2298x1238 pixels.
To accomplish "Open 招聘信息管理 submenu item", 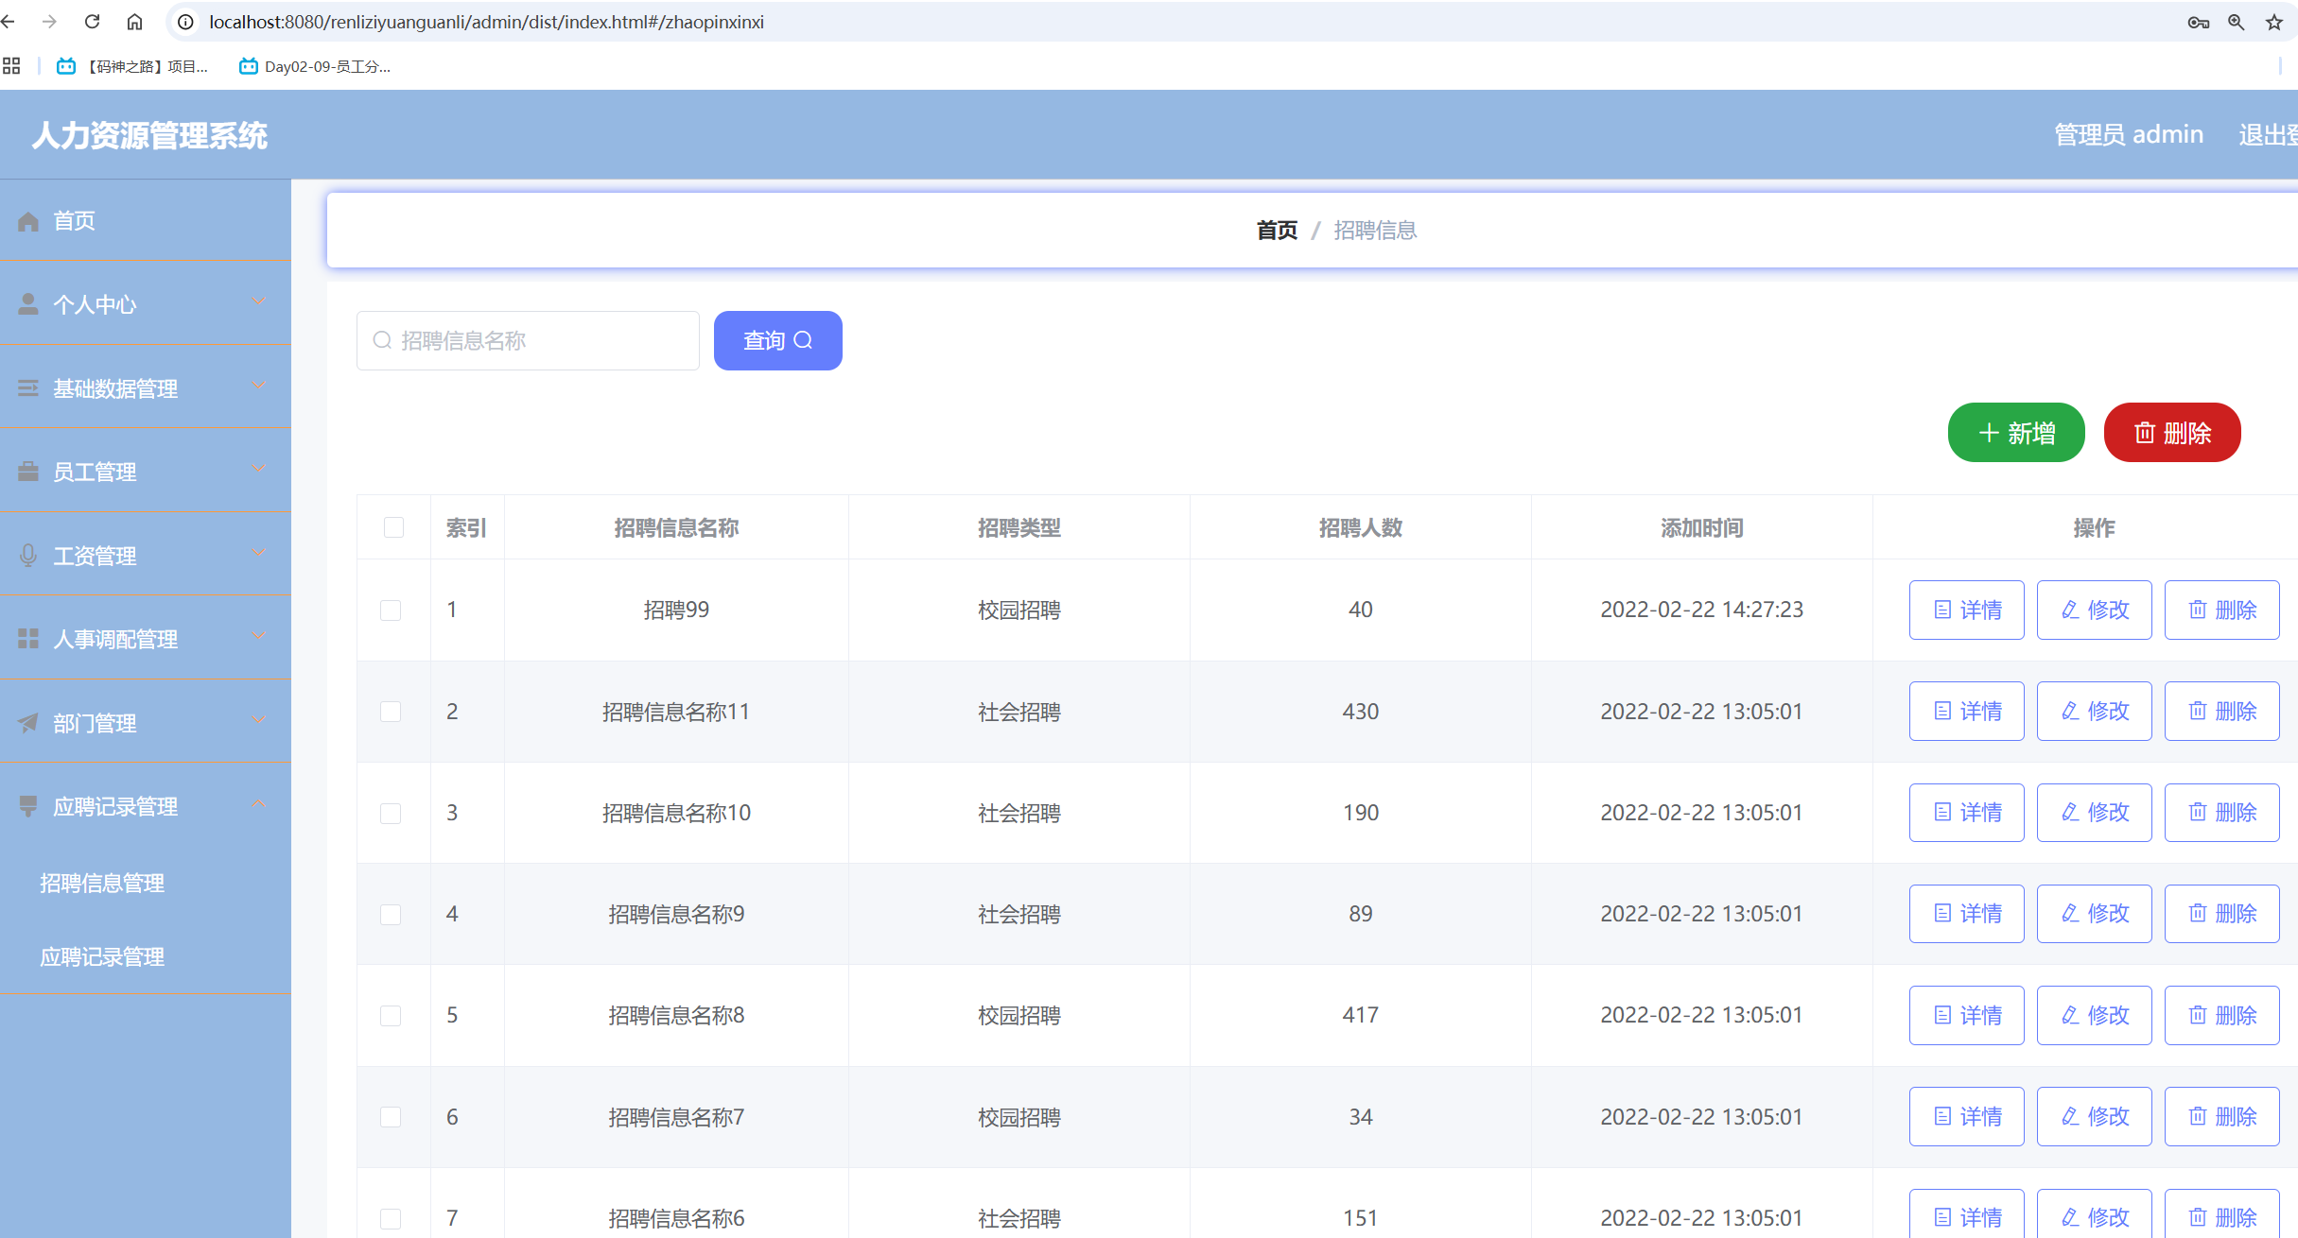I will pyautogui.click(x=102, y=883).
